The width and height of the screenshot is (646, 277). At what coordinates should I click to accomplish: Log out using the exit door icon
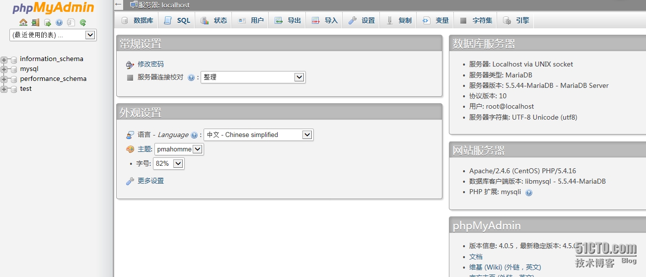(35, 22)
